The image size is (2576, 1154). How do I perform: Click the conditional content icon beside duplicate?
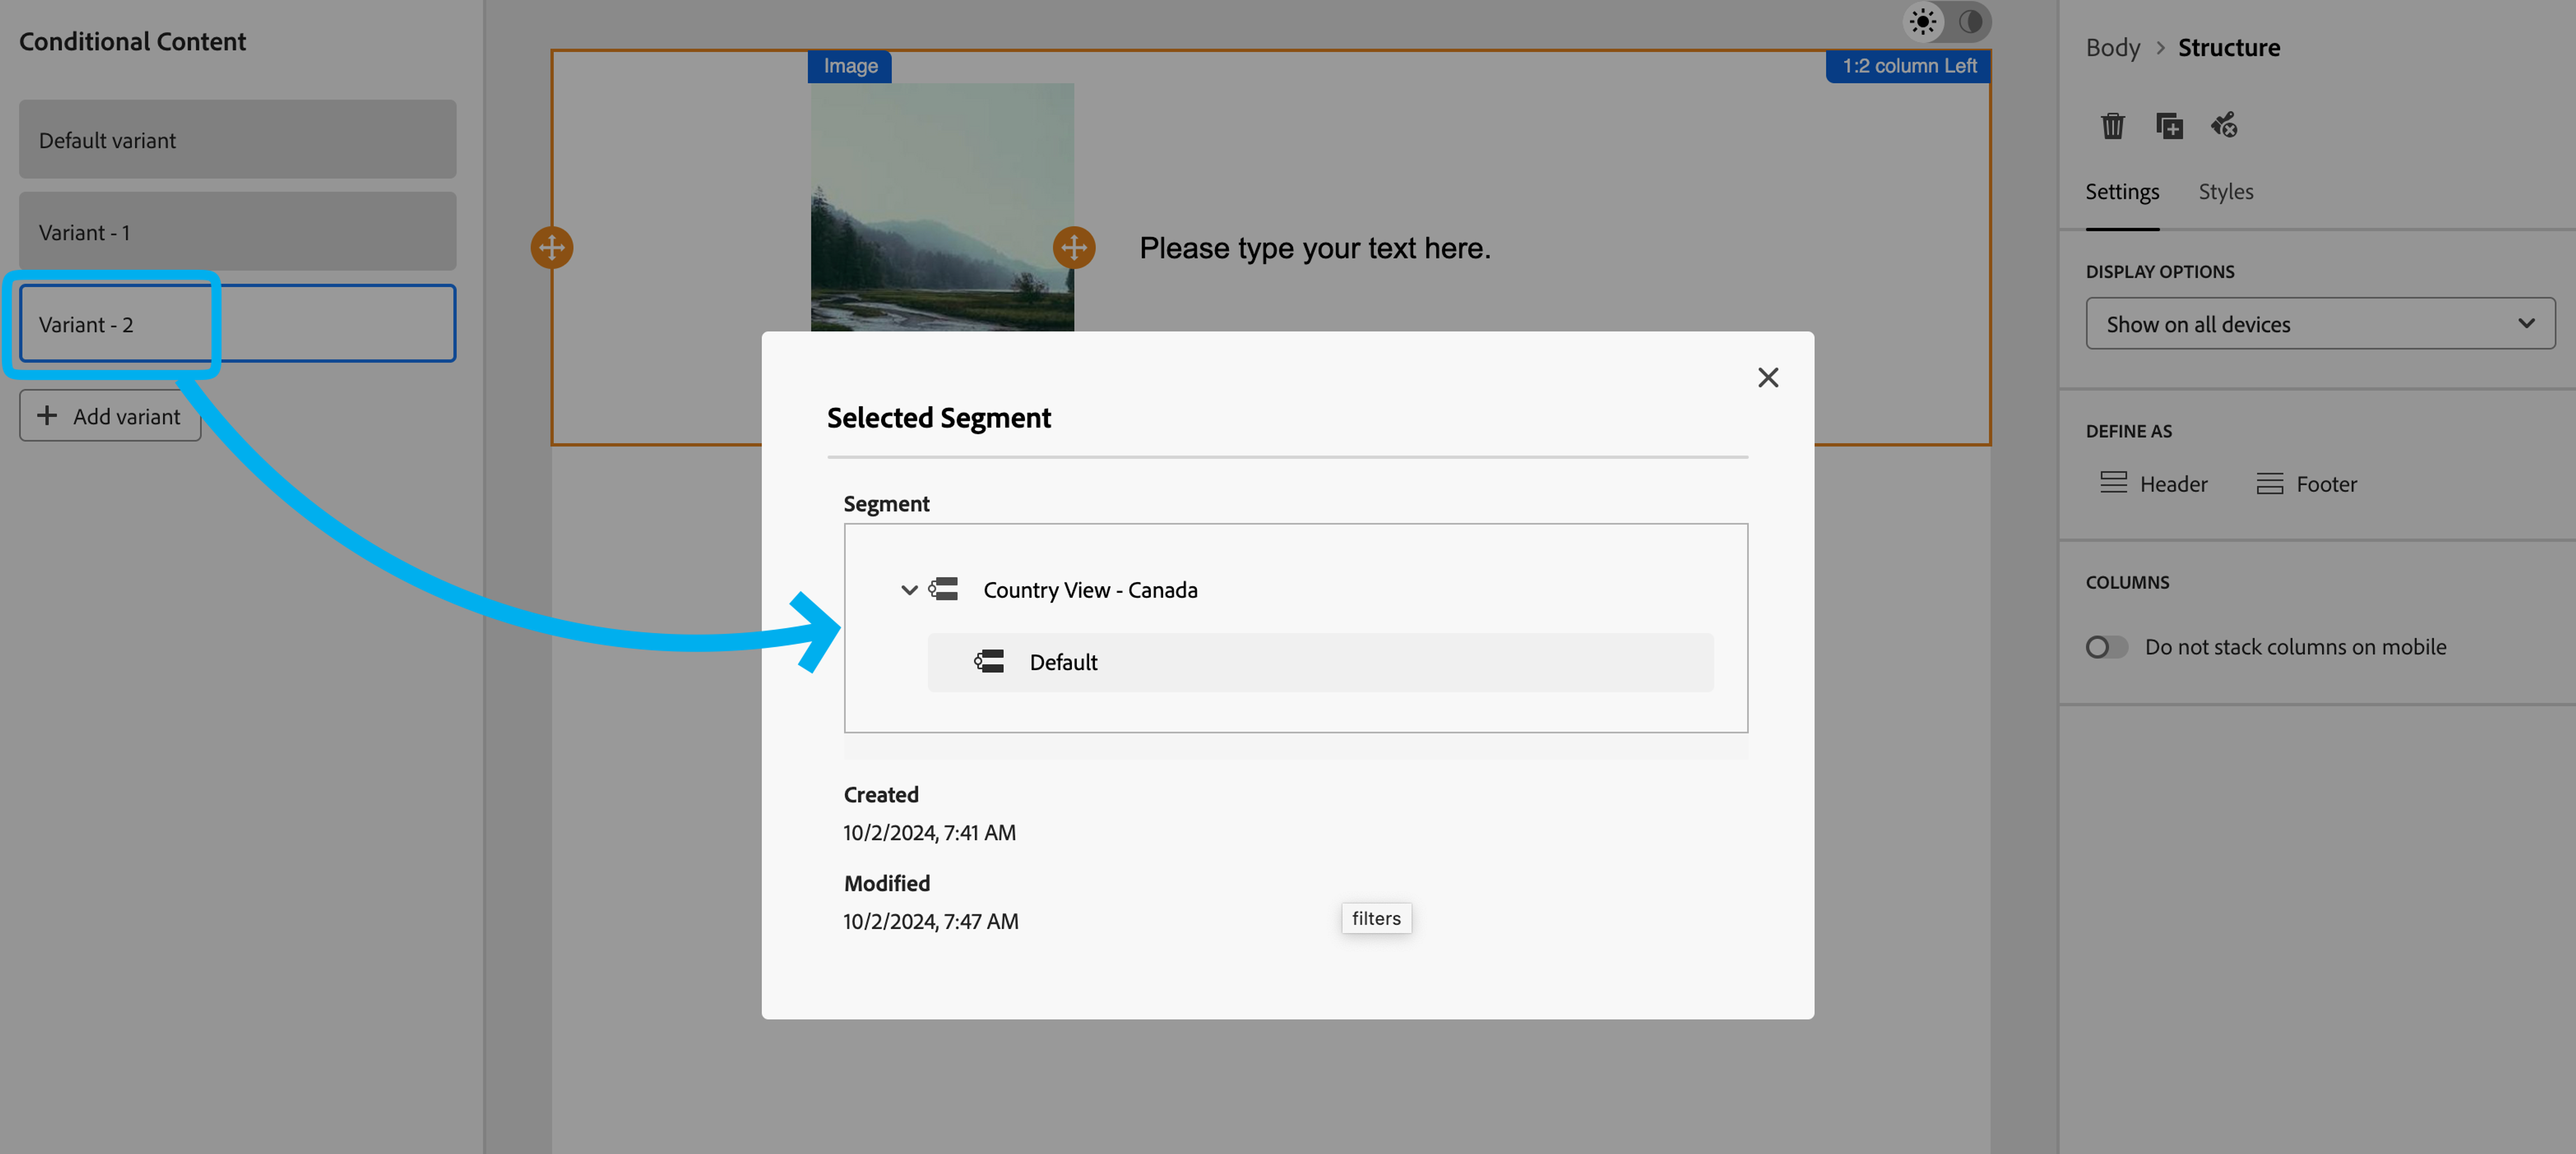coord(2224,126)
